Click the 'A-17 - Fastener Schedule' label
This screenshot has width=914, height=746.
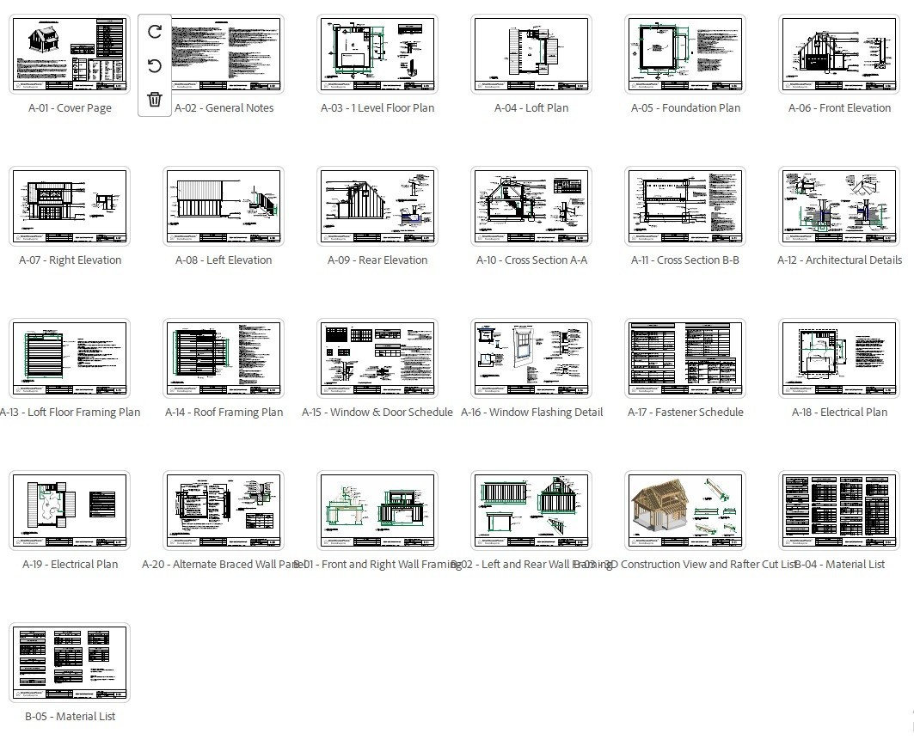(x=685, y=412)
